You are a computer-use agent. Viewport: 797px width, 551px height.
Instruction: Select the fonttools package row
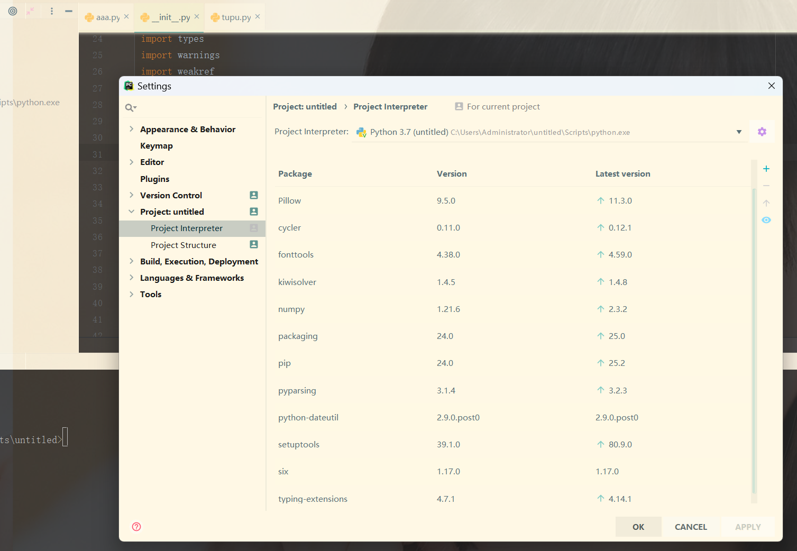(x=513, y=254)
